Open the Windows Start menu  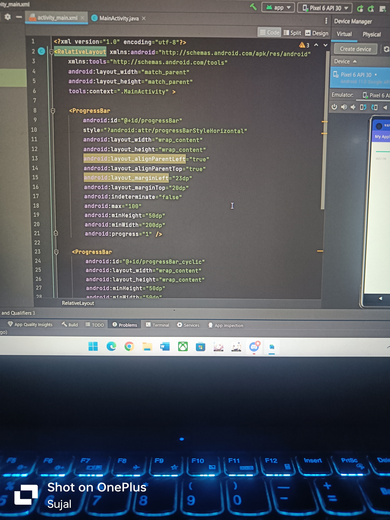tap(93, 346)
